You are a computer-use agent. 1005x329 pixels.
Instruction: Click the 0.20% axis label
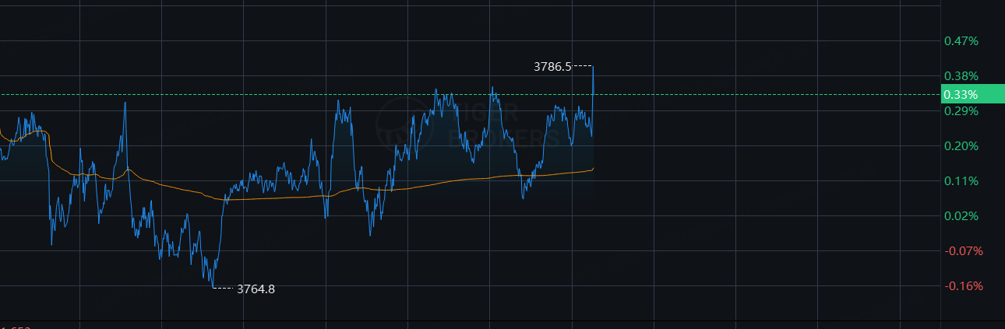point(961,145)
